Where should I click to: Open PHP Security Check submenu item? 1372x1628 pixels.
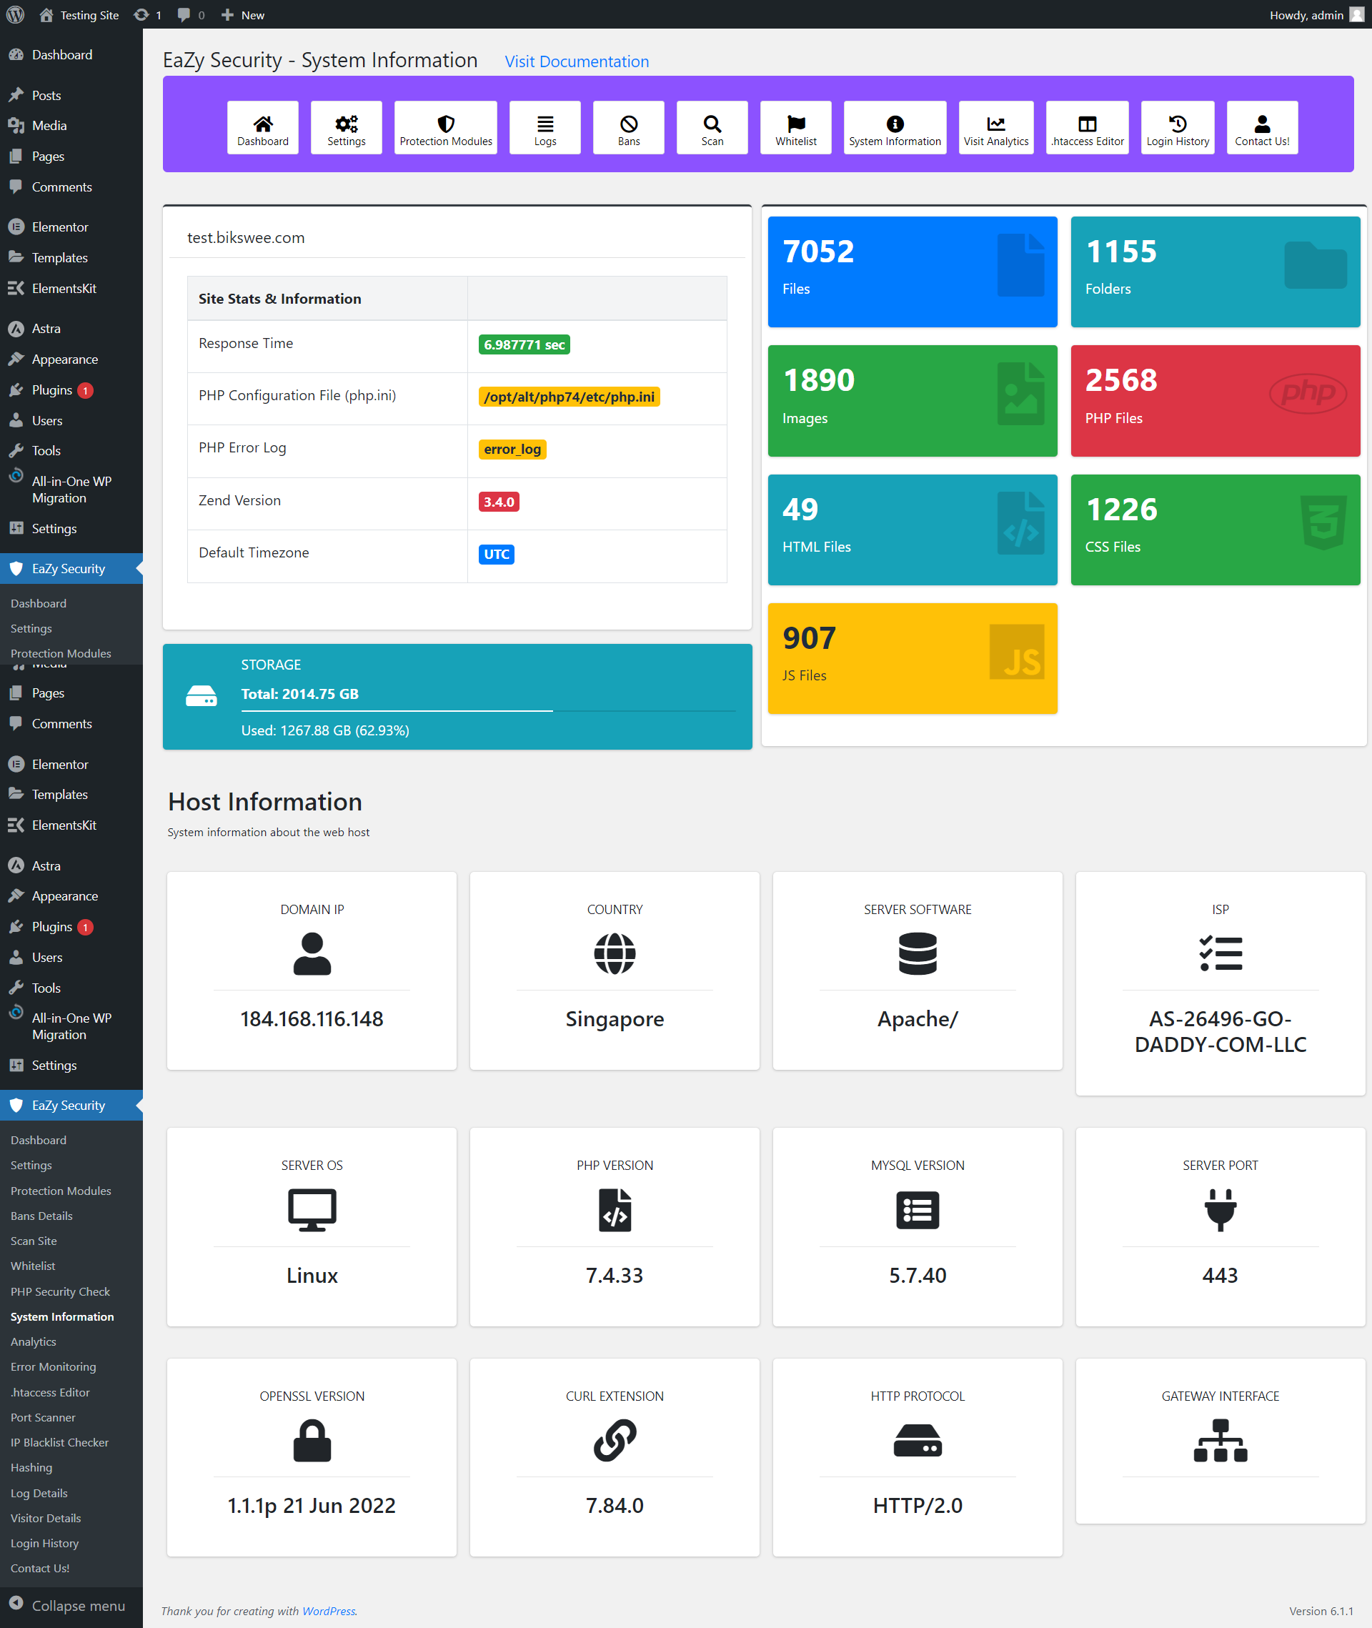60,1291
